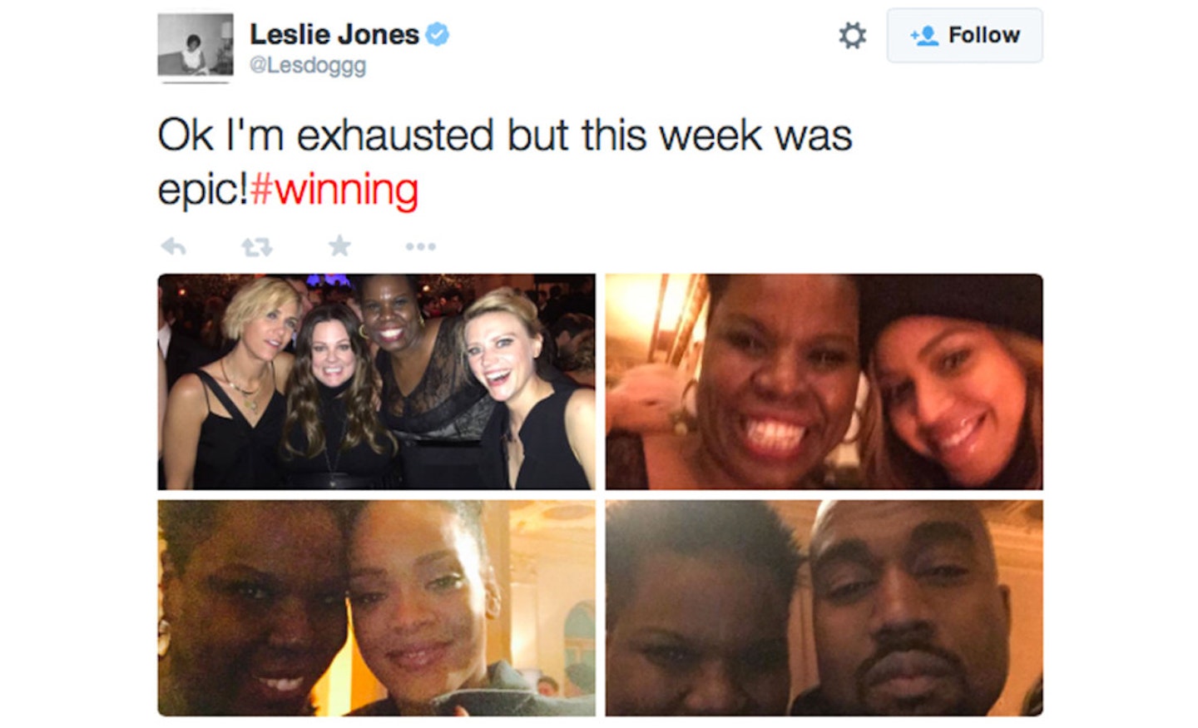Open selfie with bald bearded man
The height and width of the screenshot is (728, 1198).
pyautogui.click(x=824, y=608)
